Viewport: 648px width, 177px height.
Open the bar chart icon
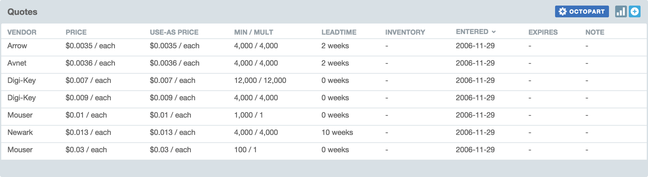620,12
